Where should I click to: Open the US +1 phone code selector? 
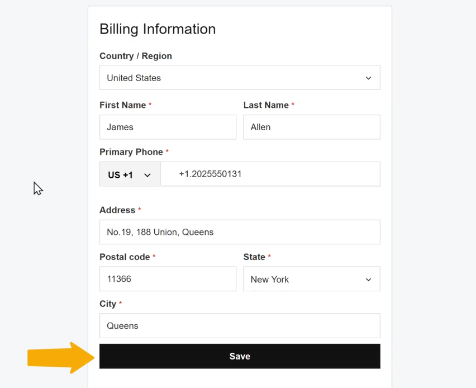[x=130, y=174]
